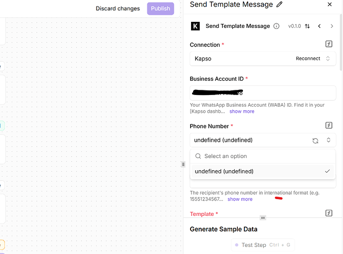The height and width of the screenshot is (254, 343).
Task: Click the panel's vertical scrollbar
Action: point(341,42)
